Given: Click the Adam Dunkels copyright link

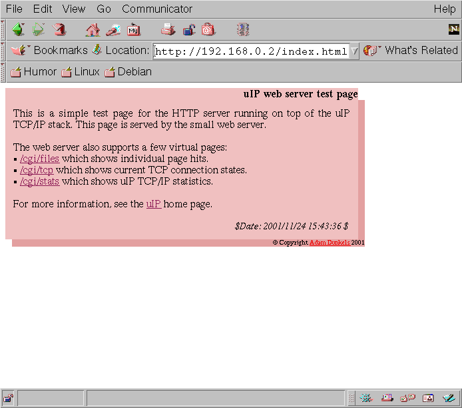Looking at the screenshot, I should (330, 243).
